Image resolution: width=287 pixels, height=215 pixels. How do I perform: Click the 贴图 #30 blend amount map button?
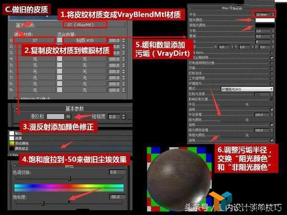(x=85, y=40)
